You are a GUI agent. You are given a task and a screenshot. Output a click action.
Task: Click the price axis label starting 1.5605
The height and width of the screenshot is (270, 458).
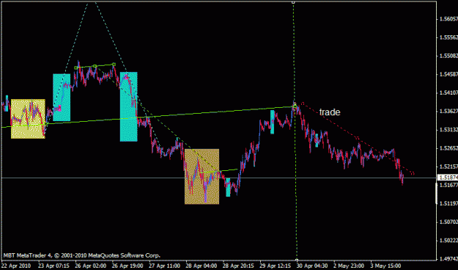pyautogui.click(x=448, y=19)
